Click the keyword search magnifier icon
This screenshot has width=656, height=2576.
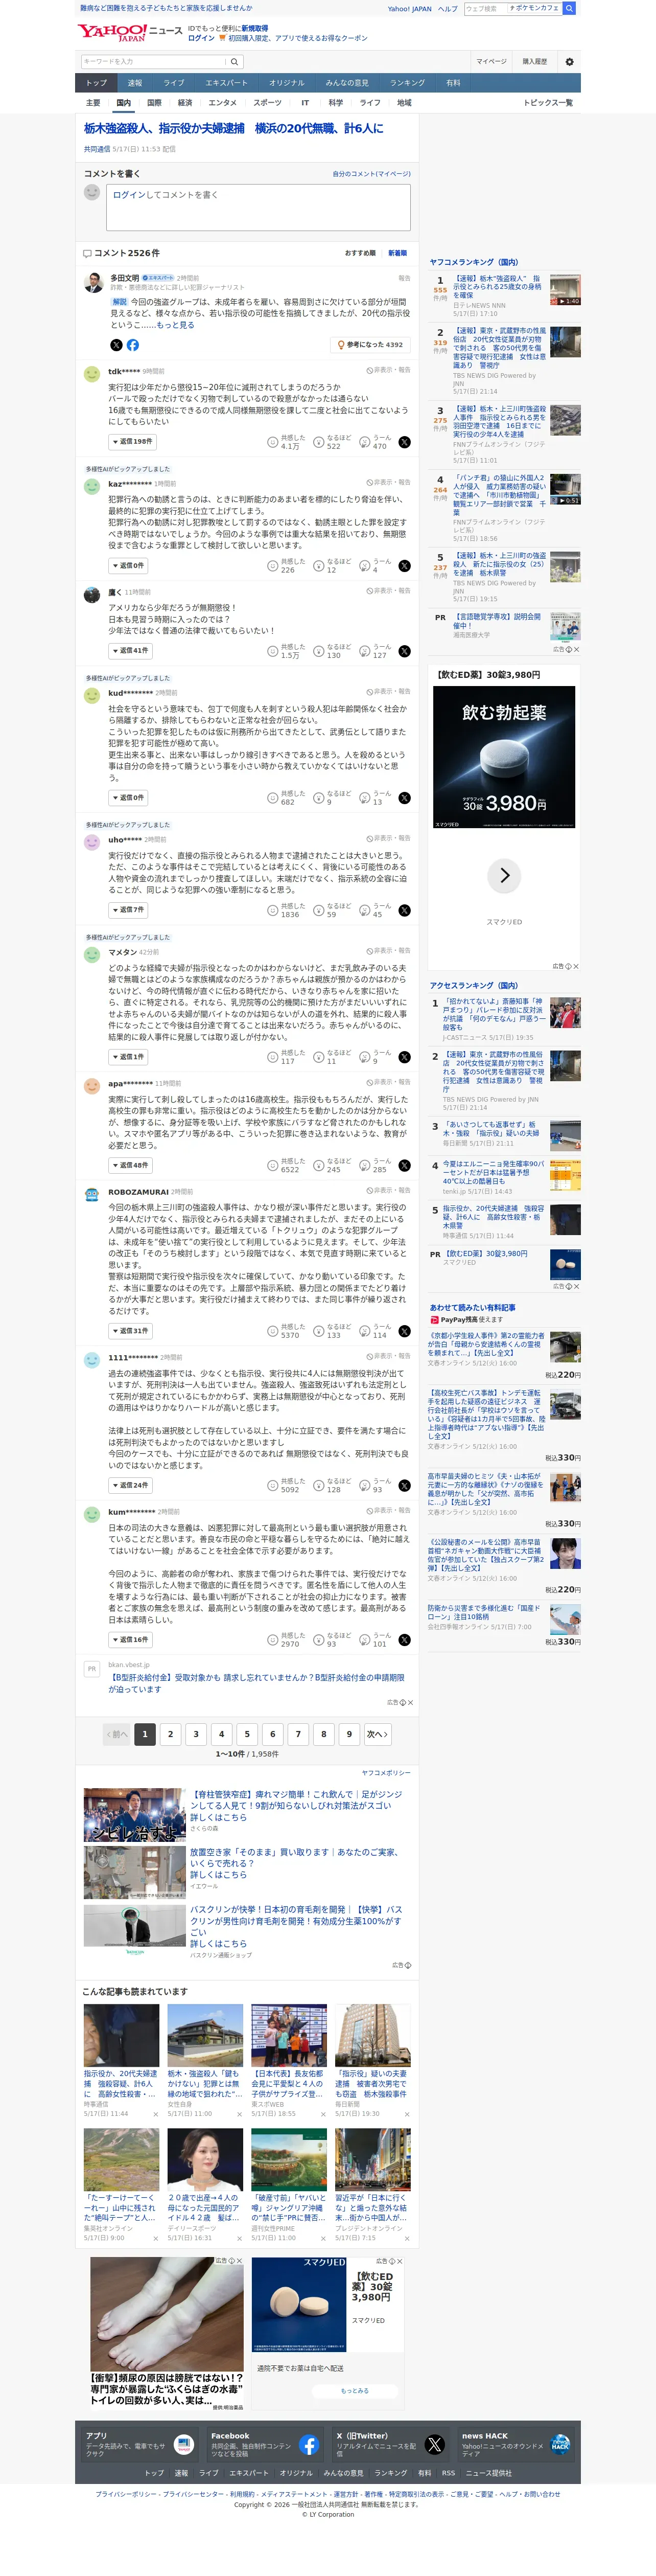click(x=235, y=62)
